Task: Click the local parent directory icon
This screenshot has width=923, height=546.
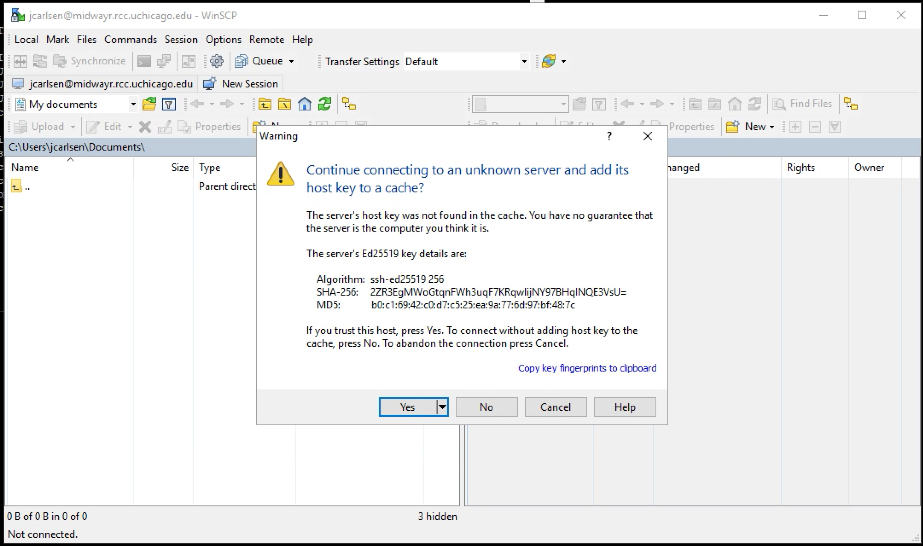Action: (265, 104)
